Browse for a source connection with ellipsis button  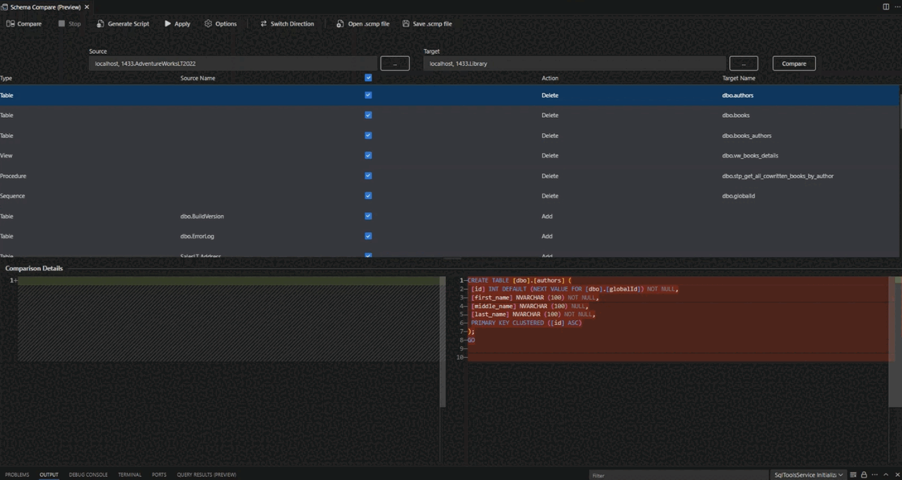(x=394, y=63)
